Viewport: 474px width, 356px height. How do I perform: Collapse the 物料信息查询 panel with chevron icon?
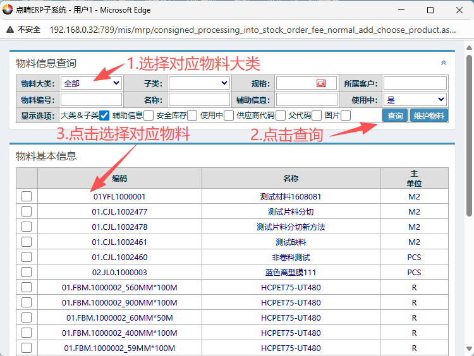click(x=444, y=62)
